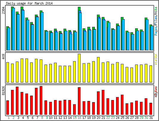Screen dimensions: 159x121
Task: Select green day label 30
Action: click(146, 118)
